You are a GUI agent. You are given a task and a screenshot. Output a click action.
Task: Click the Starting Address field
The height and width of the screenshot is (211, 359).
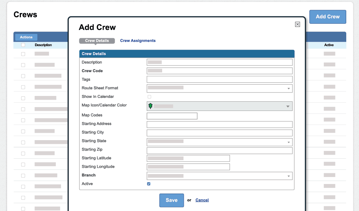[219, 125]
